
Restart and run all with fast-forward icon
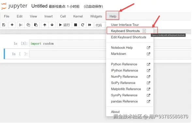(x=90, y=25)
